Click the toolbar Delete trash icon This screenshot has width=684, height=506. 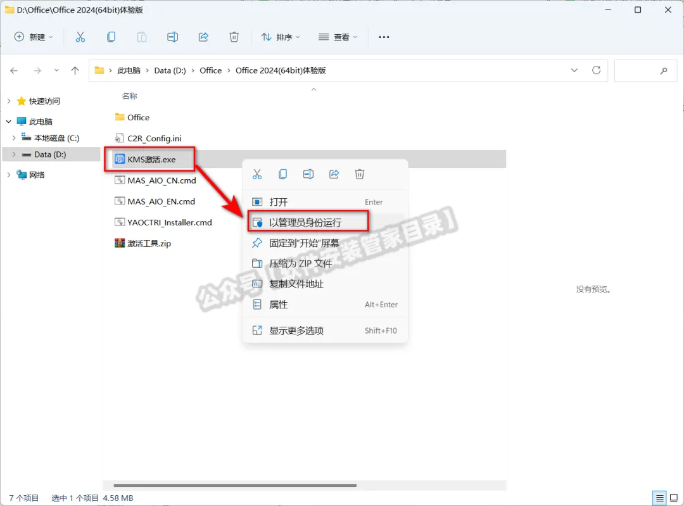tap(234, 37)
